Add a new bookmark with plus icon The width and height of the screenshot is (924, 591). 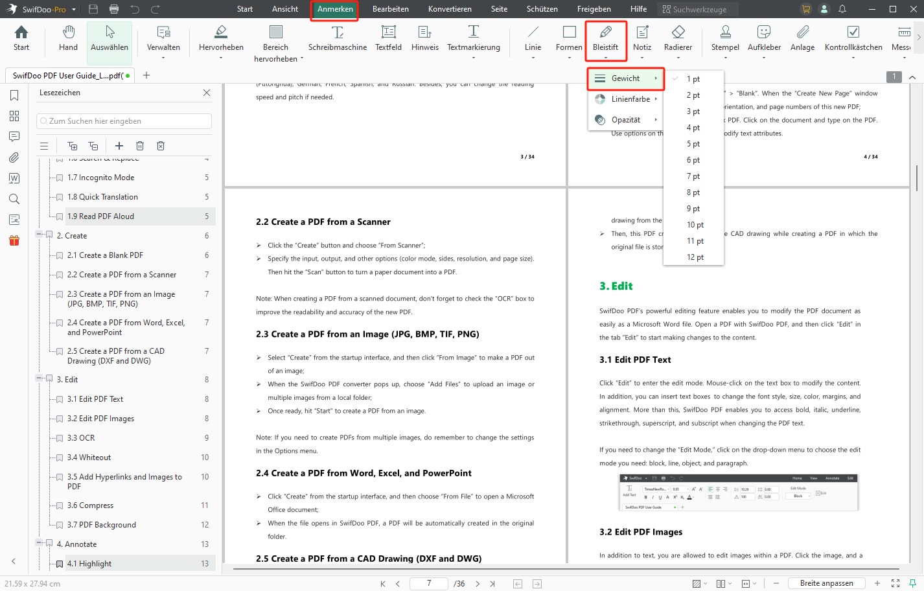point(119,146)
